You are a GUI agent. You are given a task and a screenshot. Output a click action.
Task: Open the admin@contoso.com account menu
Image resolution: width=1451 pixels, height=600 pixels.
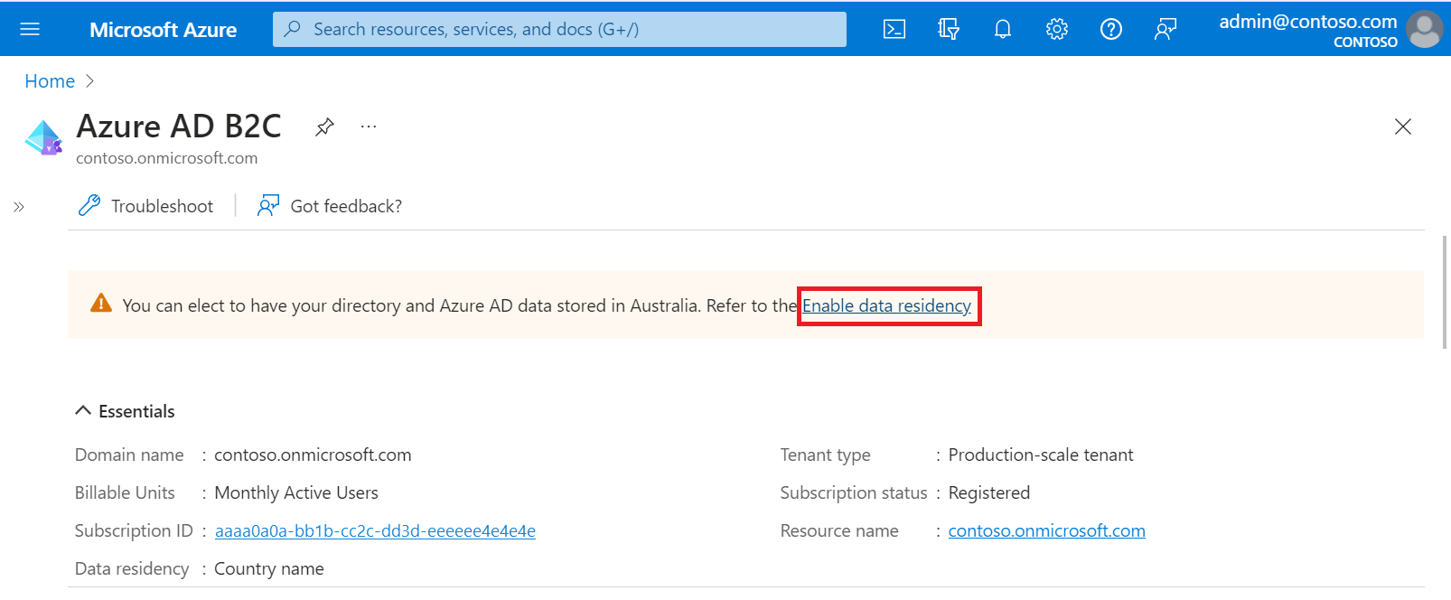[x=1330, y=30]
